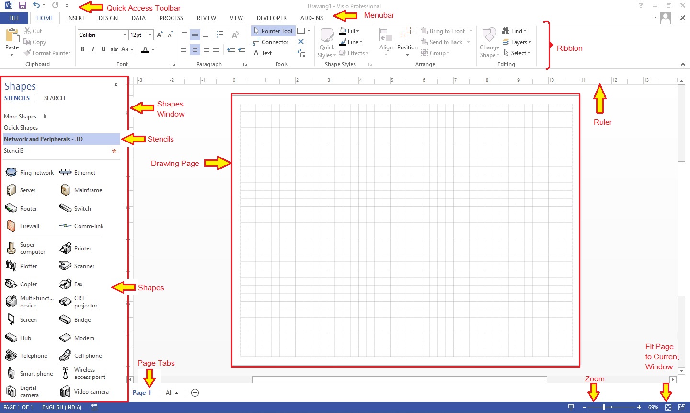Toggle bold formatting
The height and width of the screenshot is (413, 690).
point(82,49)
